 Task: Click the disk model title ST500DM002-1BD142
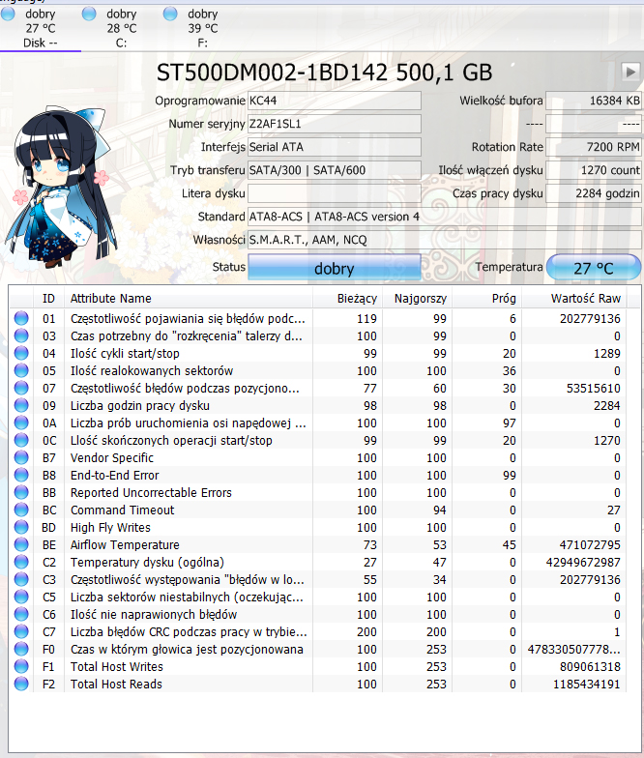tap(273, 73)
